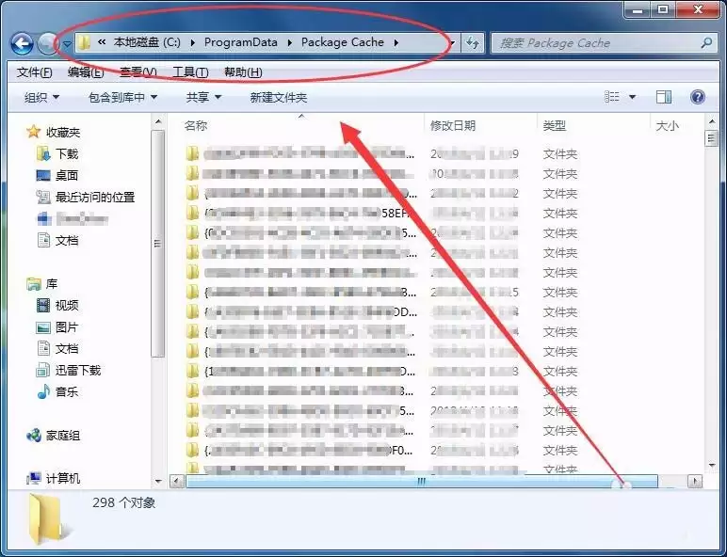Screen dimensions: 727x557
Task: Open the 帮助(H) menu
Action: click(x=243, y=72)
